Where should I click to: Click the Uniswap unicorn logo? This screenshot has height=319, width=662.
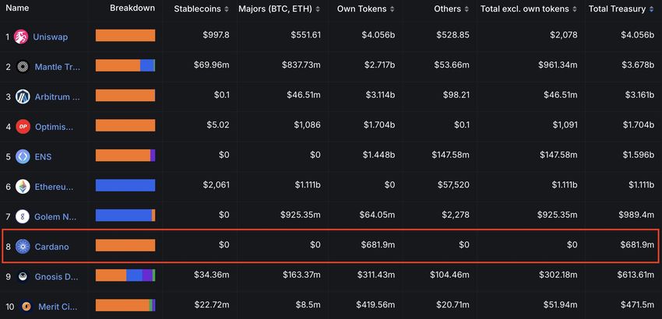(23, 37)
